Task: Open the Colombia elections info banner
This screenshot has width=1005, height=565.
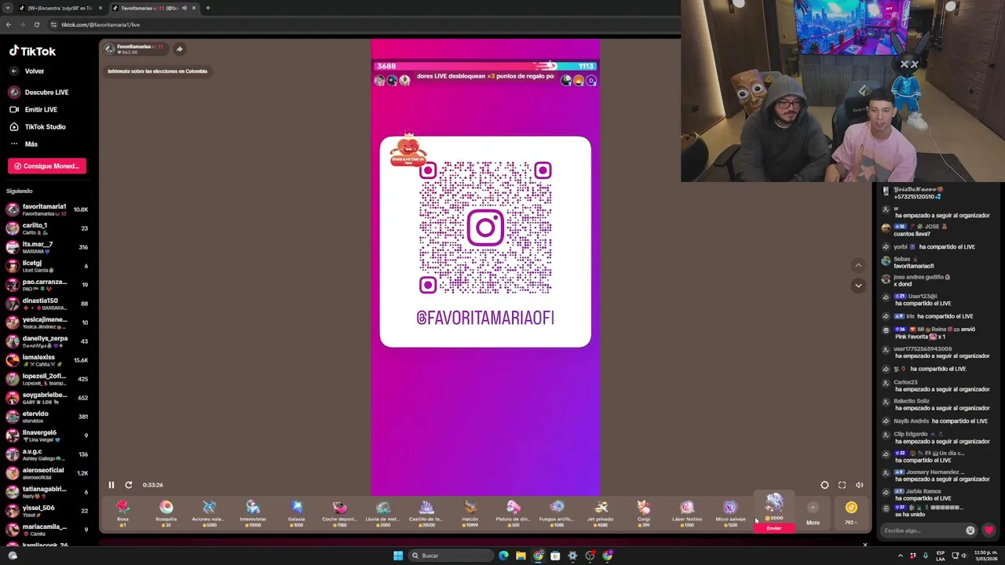Action: click(158, 71)
